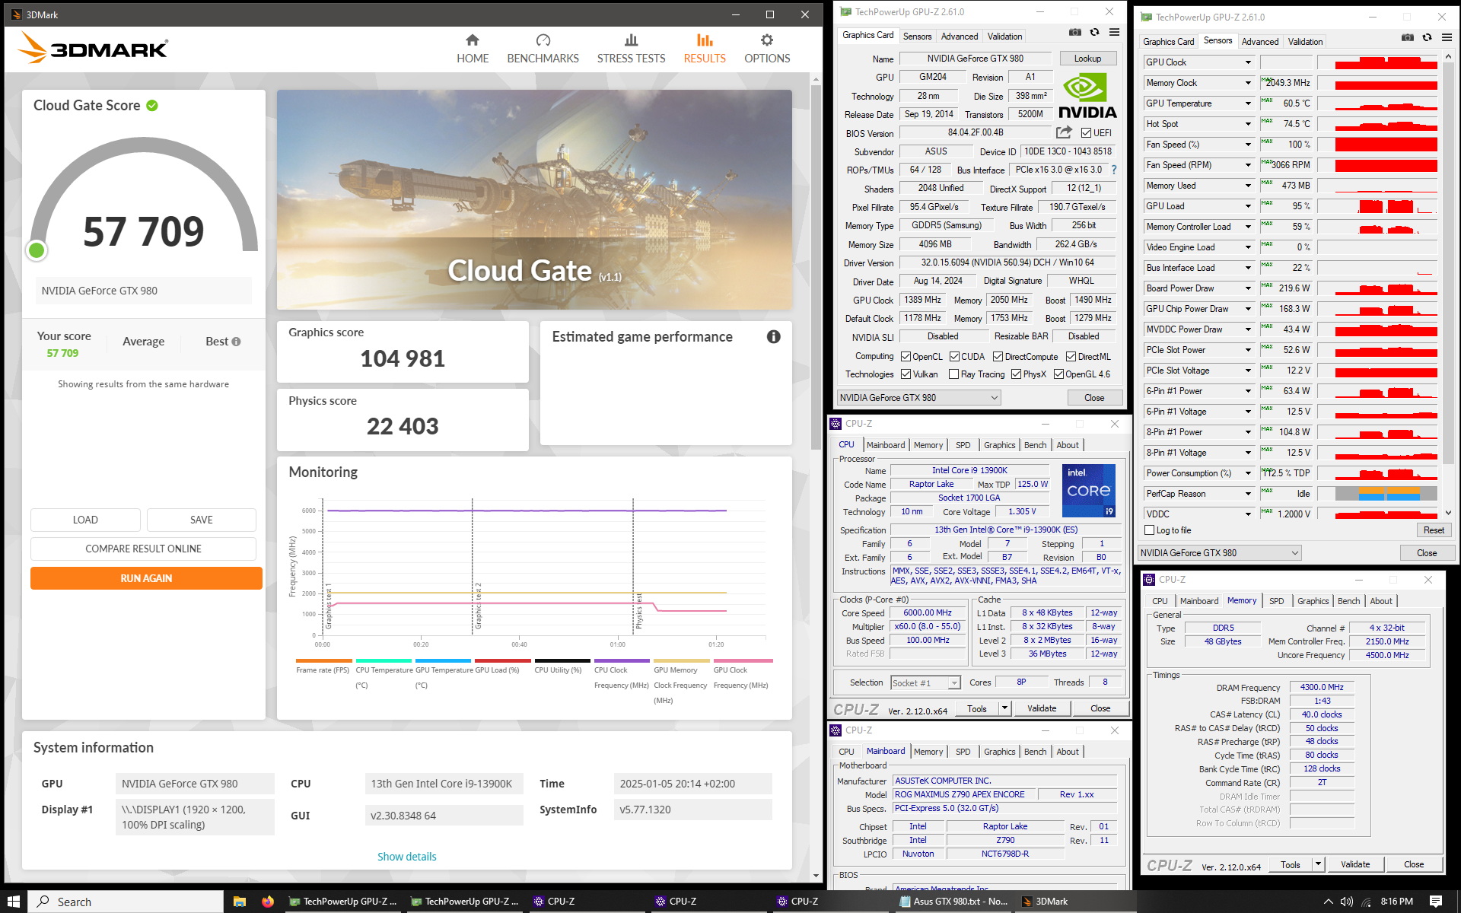The image size is (1461, 913).
Task: Switch to Bench tab in CPU-Z Mainboard window
Action: pyautogui.click(x=1035, y=752)
